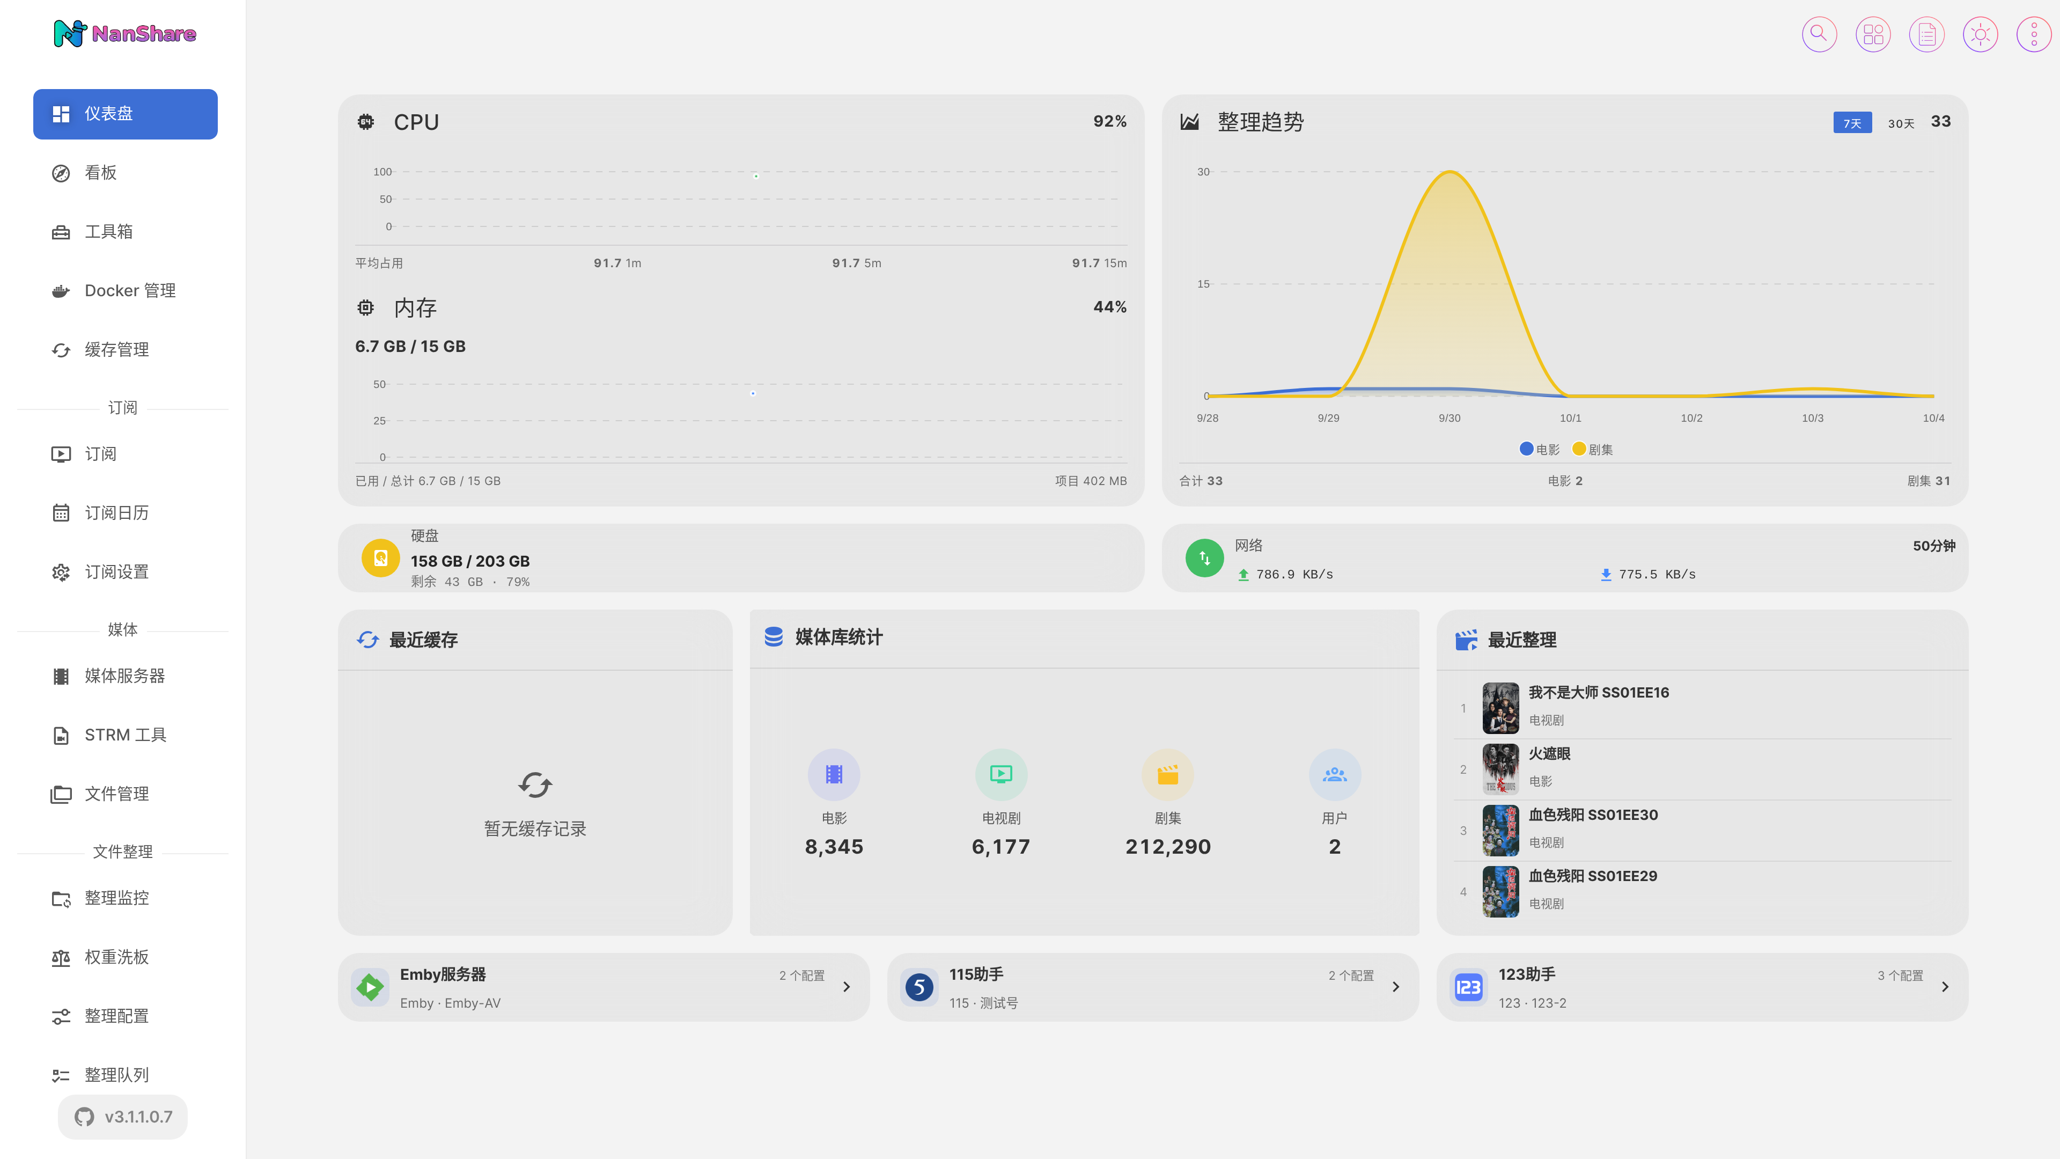Click the NanShare logo
This screenshot has width=2060, height=1159.
coord(125,34)
